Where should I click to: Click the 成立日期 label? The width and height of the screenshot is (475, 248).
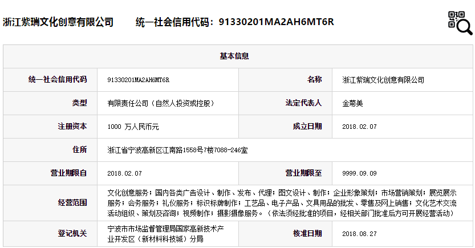(307, 126)
